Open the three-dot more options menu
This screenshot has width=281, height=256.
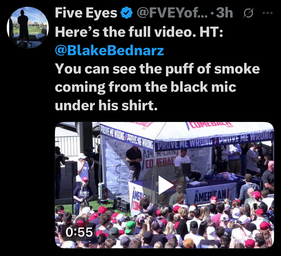(x=267, y=13)
